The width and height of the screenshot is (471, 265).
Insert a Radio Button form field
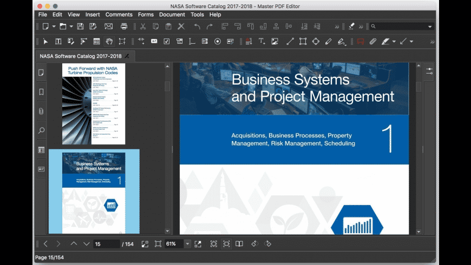(218, 42)
